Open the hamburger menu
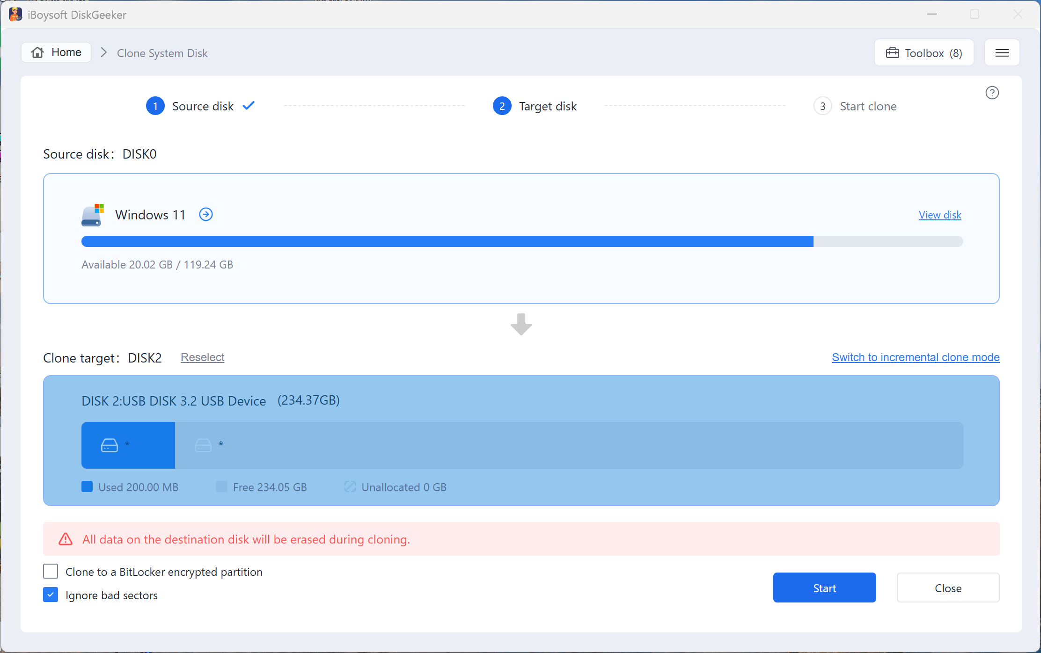This screenshot has width=1041, height=653. click(1002, 53)
